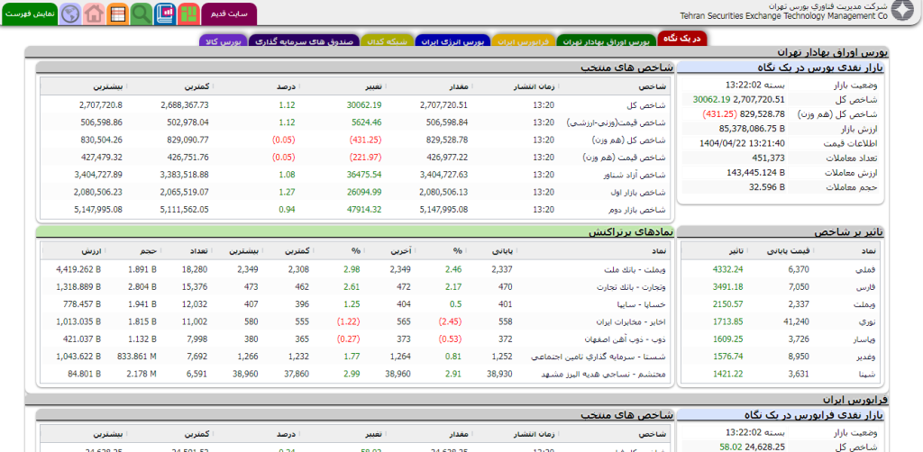Click the نمادهای پرتراکنش heading

click(630, 232)
